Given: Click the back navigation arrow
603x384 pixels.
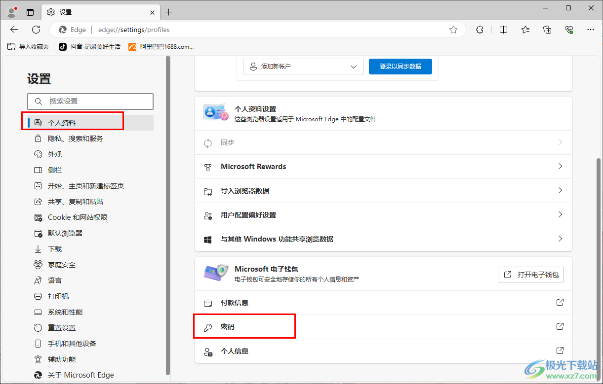Looking at the screenshot, I should click(14, 30).
